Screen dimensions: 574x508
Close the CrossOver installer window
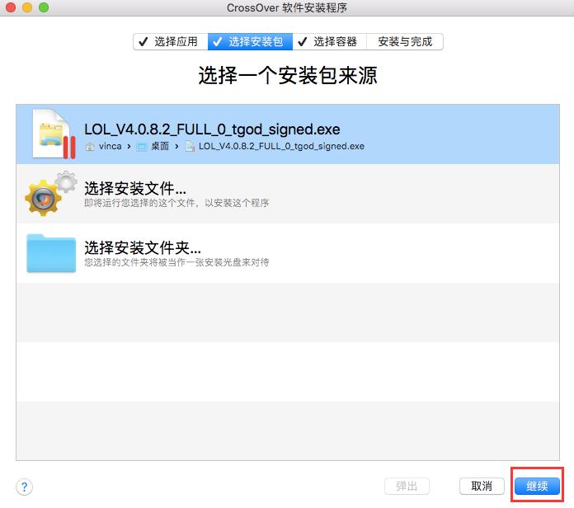pyautogui.click(x=11, y=8)
